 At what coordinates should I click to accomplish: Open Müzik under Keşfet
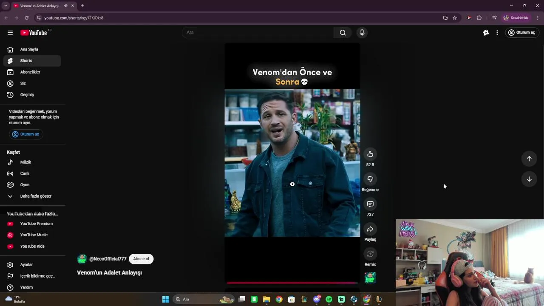point(32,162)
